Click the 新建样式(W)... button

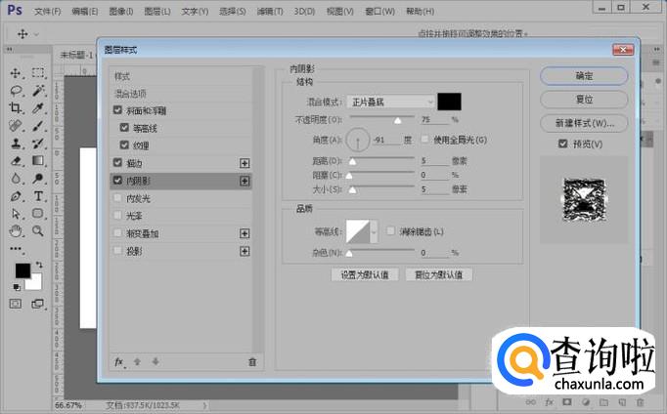(584, 124)
